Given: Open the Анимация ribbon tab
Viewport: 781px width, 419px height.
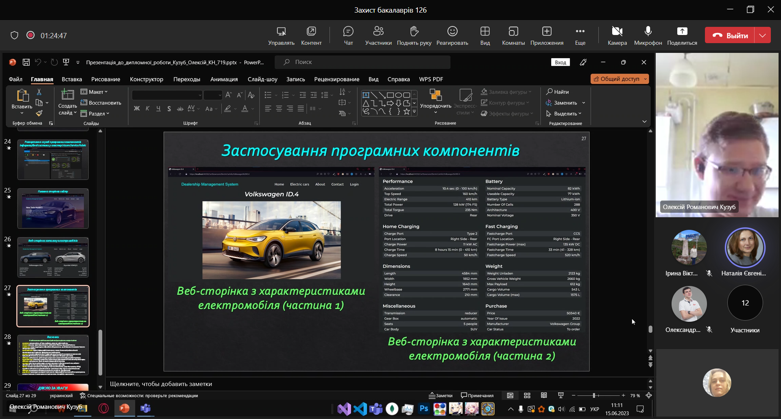Looking at the screenshot, I should click(224, 79).
